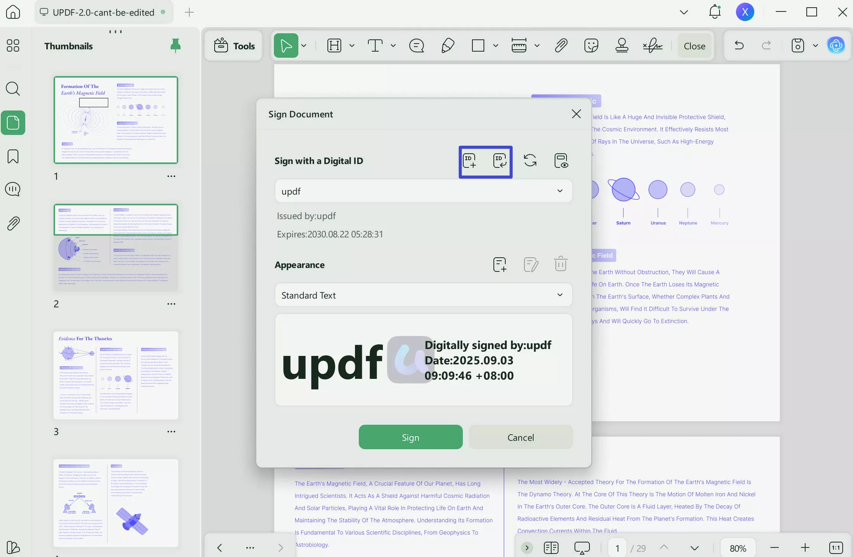Select the Sticker tool

click(591, 45)
